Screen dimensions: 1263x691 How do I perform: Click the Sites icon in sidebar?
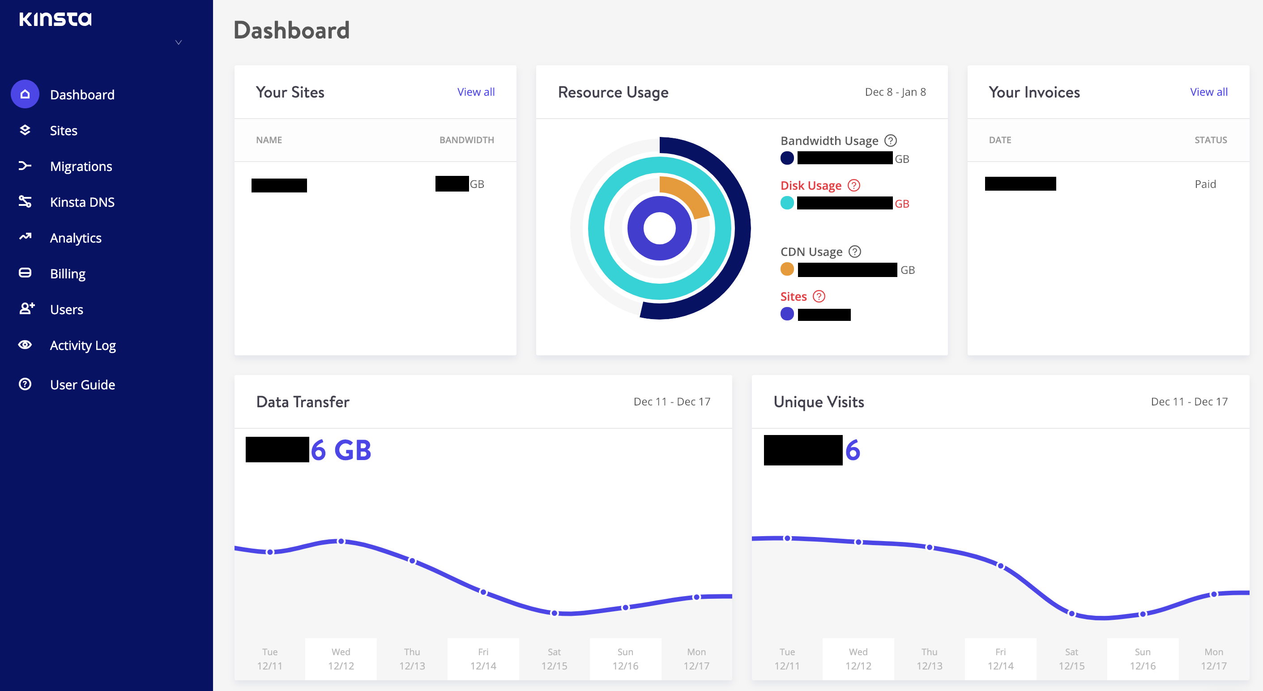click(25, 129)
